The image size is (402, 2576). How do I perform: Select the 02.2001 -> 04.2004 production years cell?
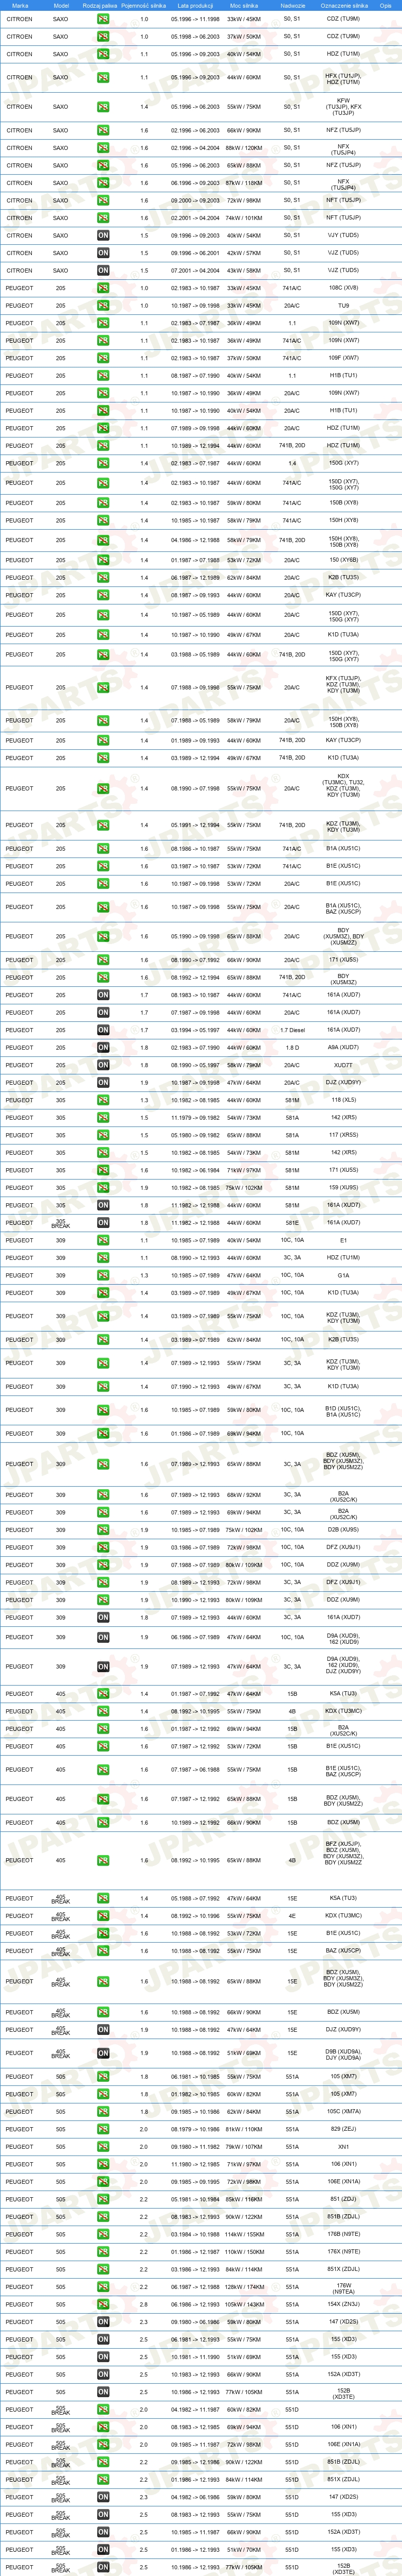point(195,218)
